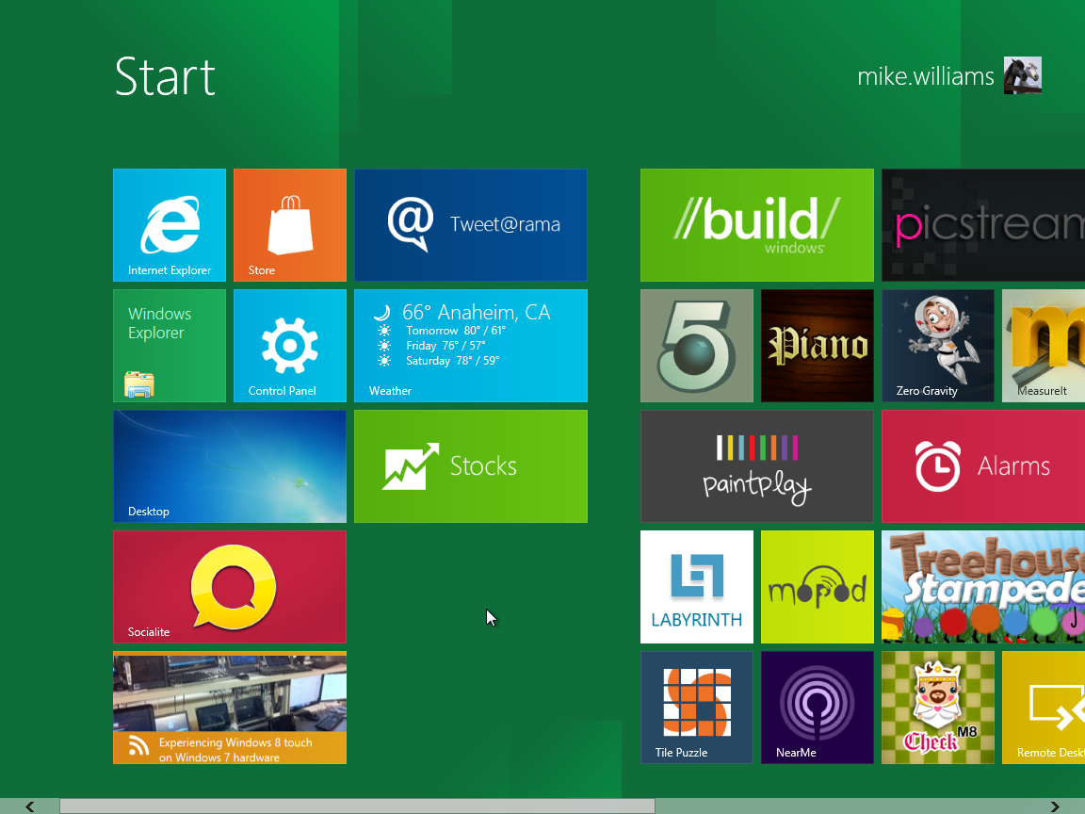Launch the Piano app
Screen dimensions: 1085x814
817,346
